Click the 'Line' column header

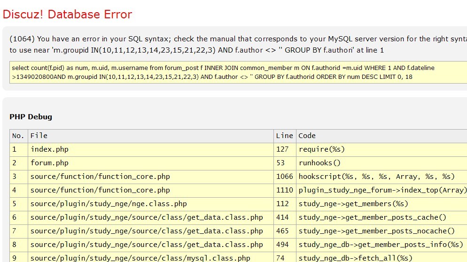coord(285,136)
